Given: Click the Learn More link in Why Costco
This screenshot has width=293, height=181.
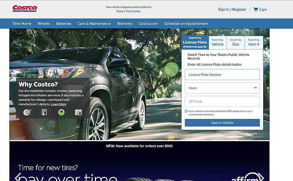Looking at the screenshot, I should [58, 104].
